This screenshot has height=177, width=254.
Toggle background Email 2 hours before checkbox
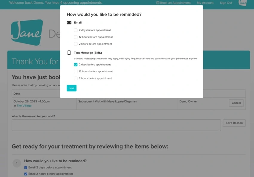tap(26, 174)
